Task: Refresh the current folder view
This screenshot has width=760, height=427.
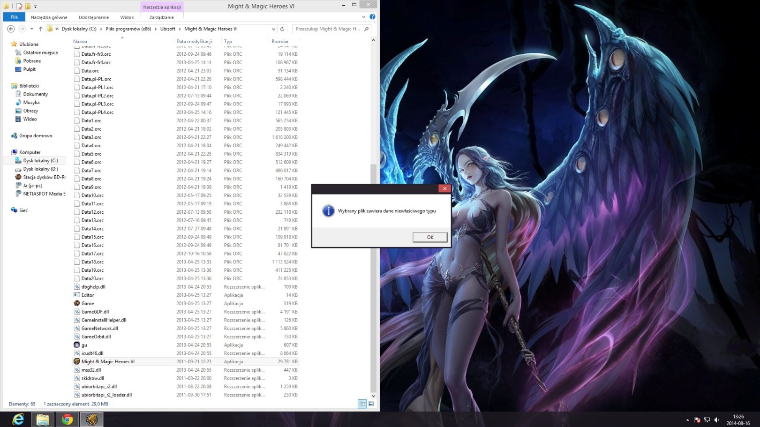Action: (x=282, y=29)
